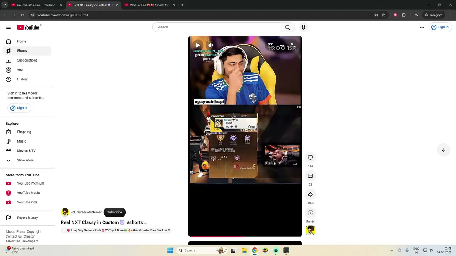Open a new browser tab
The image size is (456, 256).
coord(182,5)
